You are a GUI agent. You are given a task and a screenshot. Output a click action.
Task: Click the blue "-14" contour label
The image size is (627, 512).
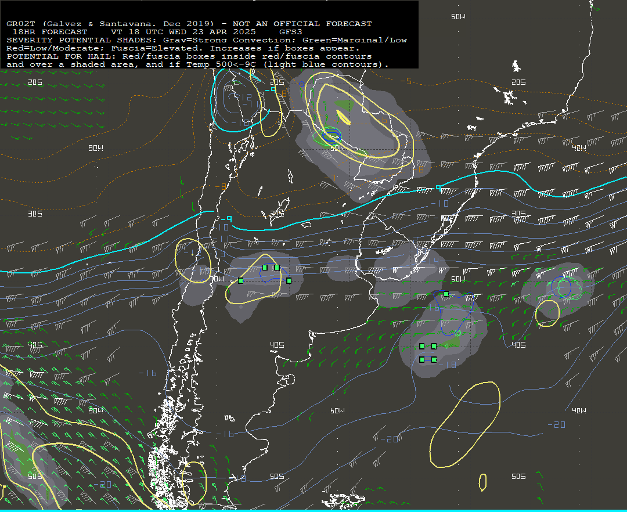coord(431,262)
